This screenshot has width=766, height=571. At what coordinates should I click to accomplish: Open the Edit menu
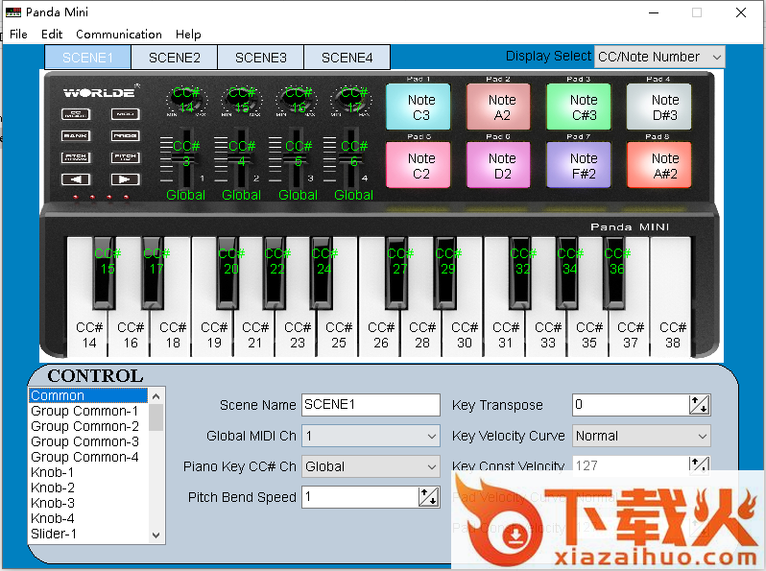pos(52,35)
